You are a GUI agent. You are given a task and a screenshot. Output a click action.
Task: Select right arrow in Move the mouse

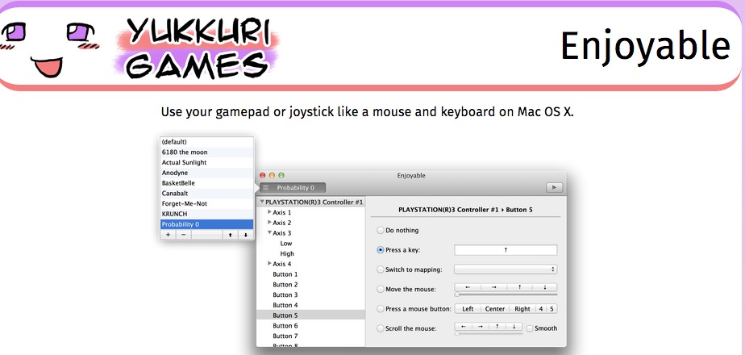(493, 287)
